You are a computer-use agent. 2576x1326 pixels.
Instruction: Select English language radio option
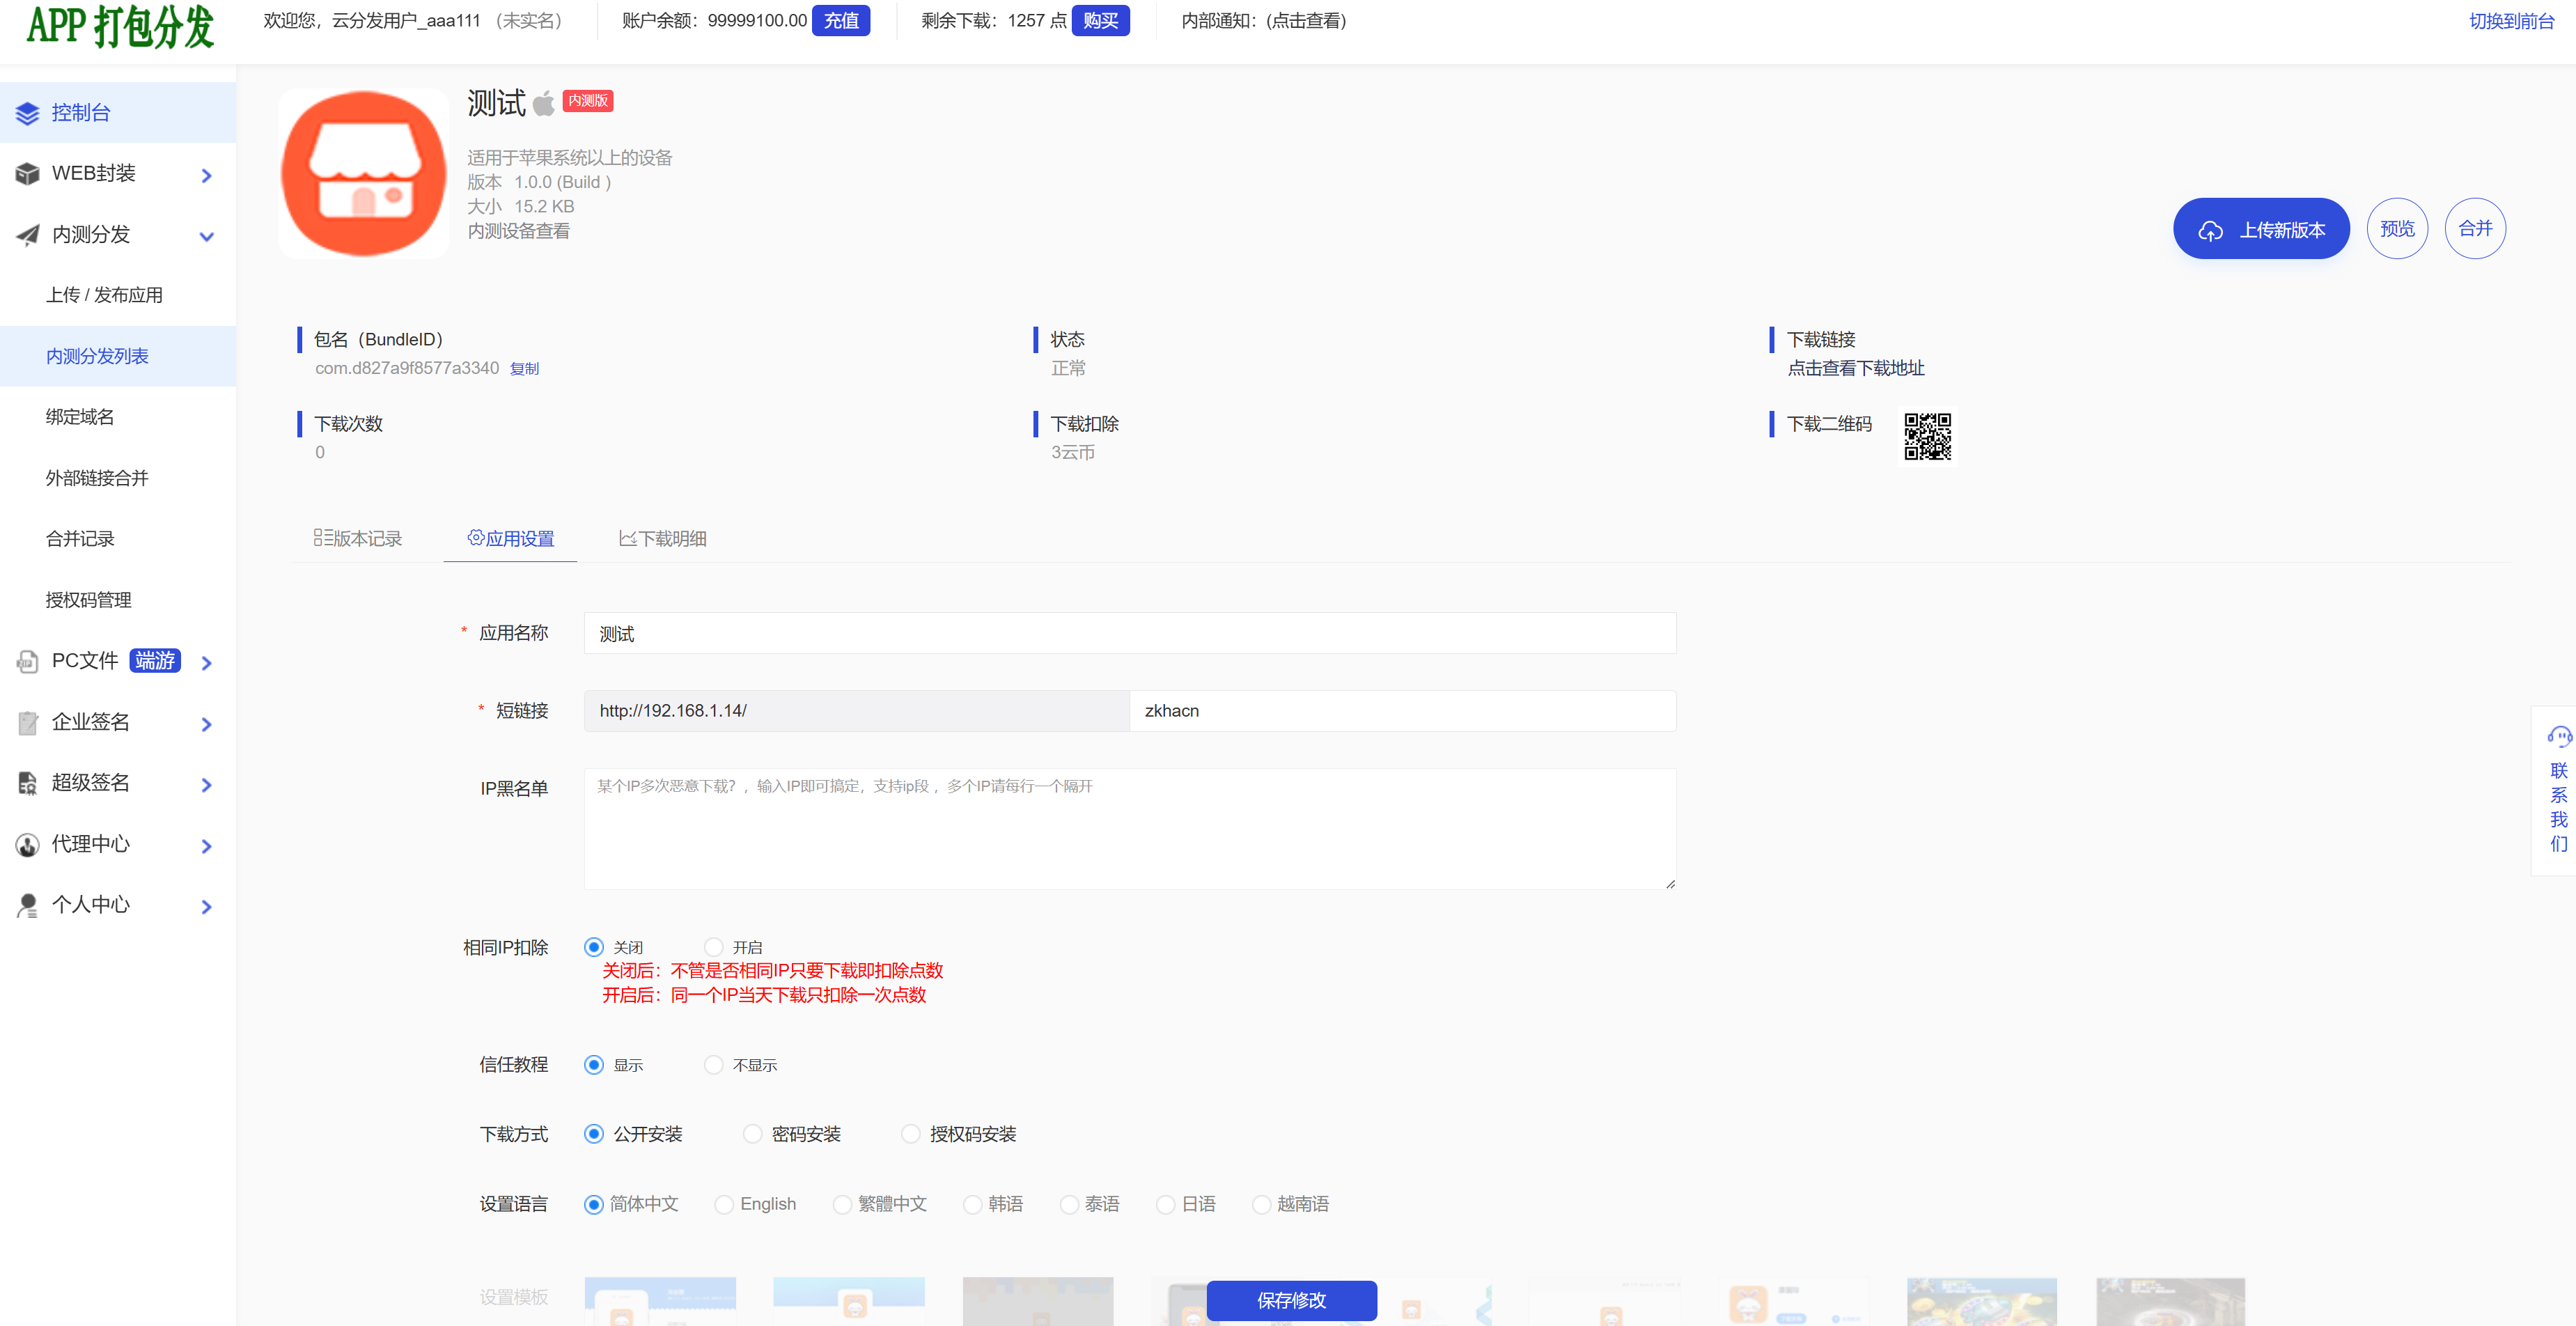pos(724,1205)
